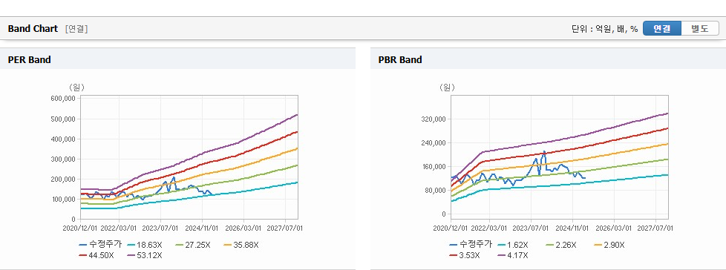This screenshot has height=270, width=726.
Task: Click the 240,000 y-axis label in PBR chart
Action: 434,143
